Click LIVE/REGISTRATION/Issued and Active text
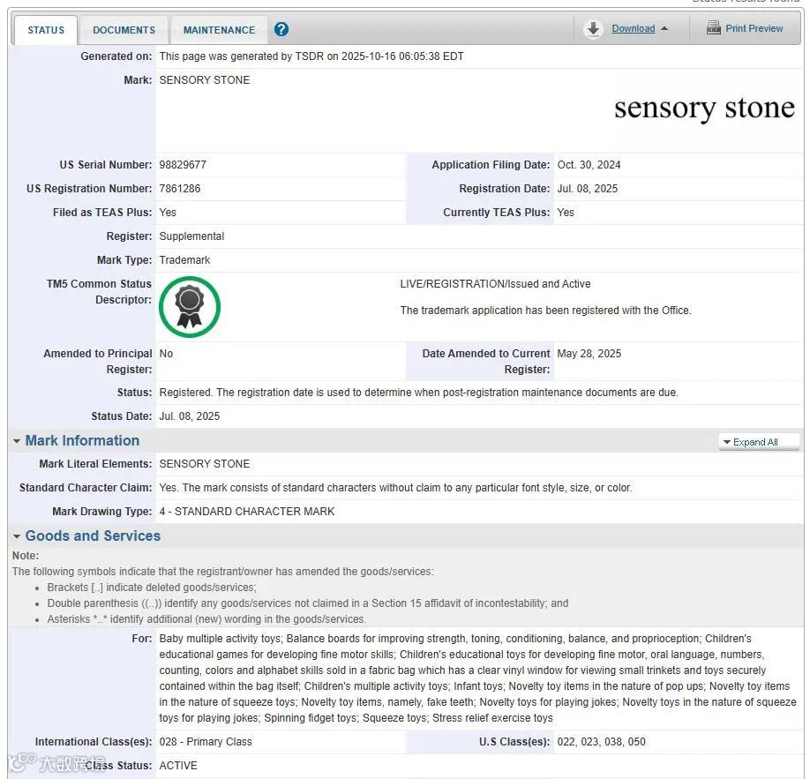The width and height of the screenshot is (810, 779). pyautogui.click(x=495, y=283)
